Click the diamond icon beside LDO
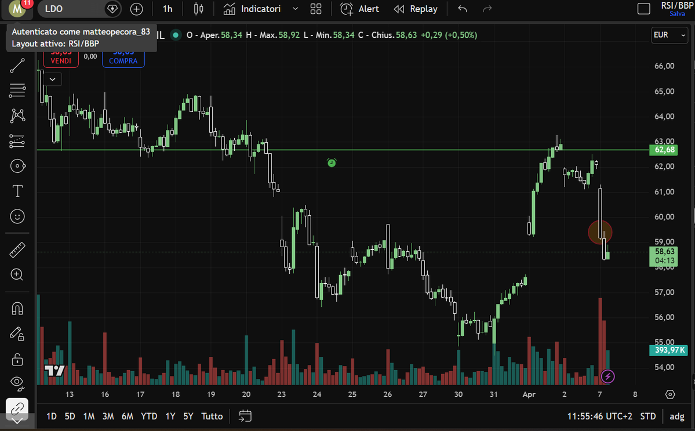695x431 pixels. tap(112, 9)
